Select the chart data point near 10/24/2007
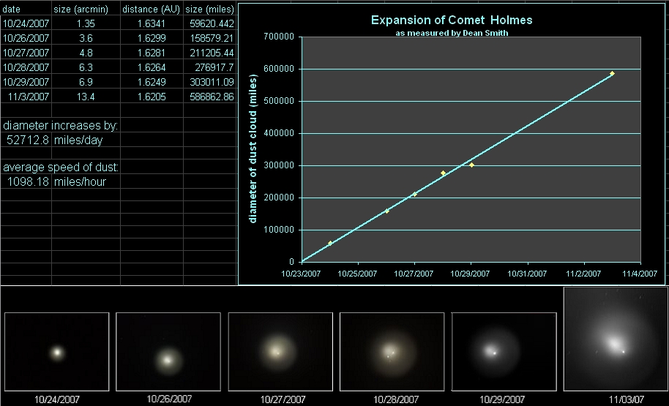This screenshot has width=669, height=406. pos(330,244)
